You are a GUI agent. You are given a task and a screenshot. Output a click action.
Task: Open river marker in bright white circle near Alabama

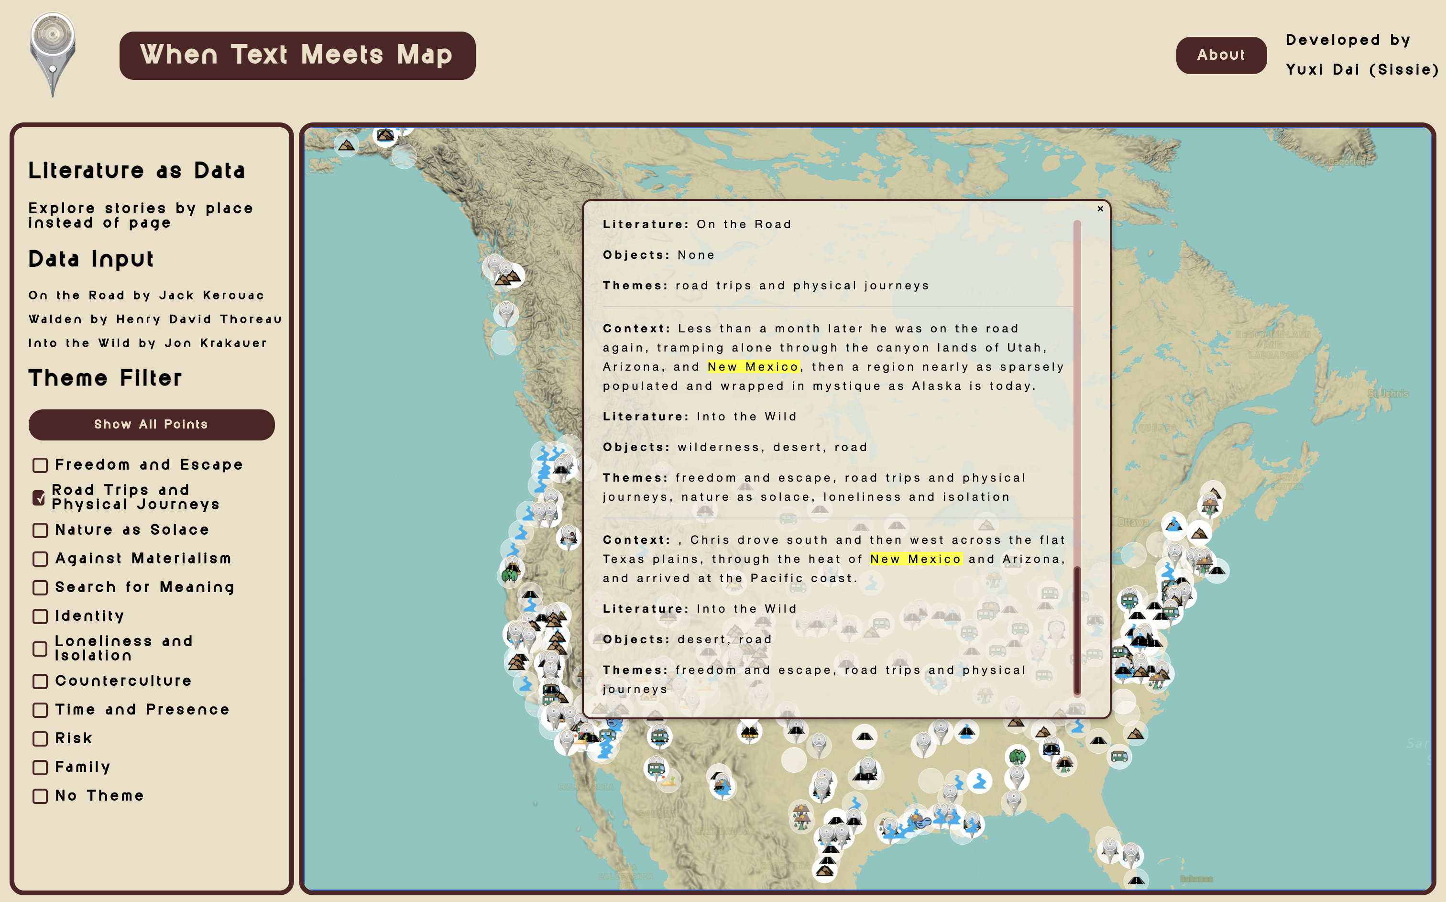click(980, 781)
